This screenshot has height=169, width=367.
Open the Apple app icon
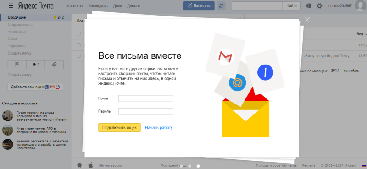tap(90, 165)
